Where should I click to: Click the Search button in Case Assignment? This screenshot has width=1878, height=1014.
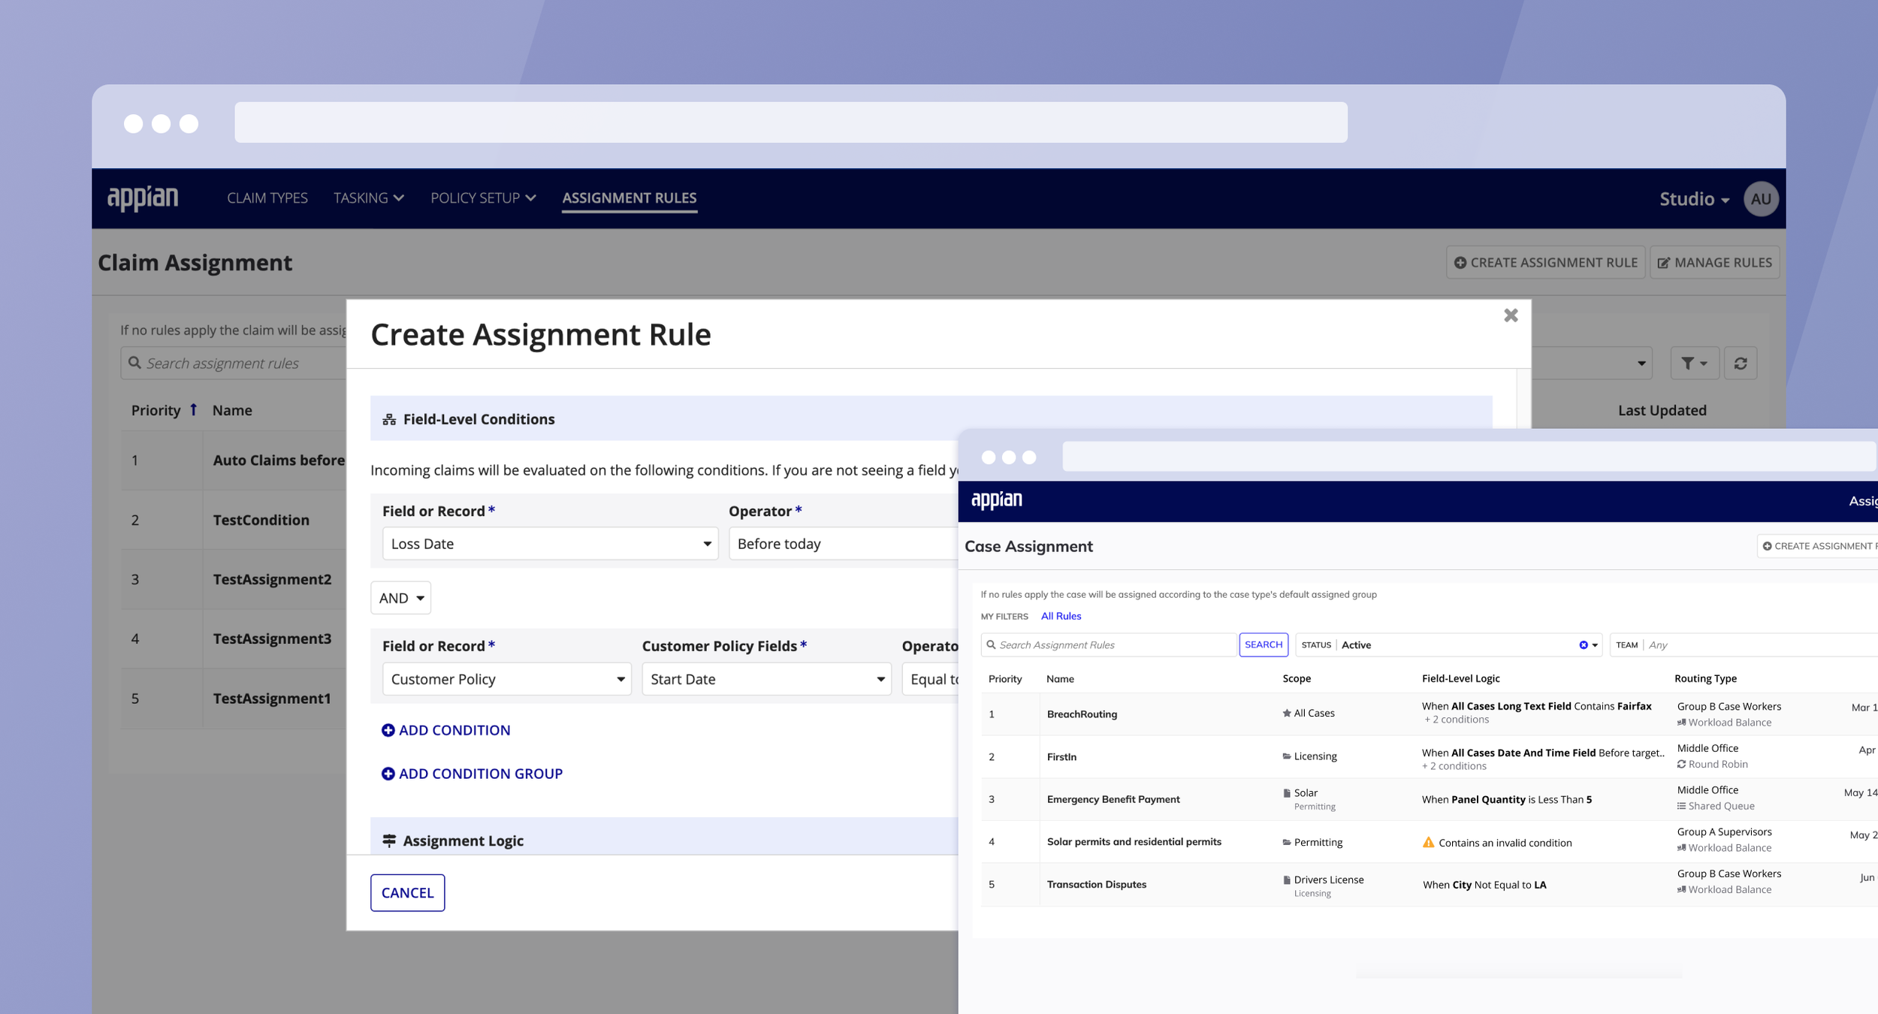(x=1263, y=645)
